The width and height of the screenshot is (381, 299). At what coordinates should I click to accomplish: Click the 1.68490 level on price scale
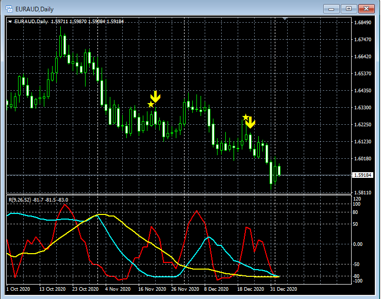tap(363, 23)
